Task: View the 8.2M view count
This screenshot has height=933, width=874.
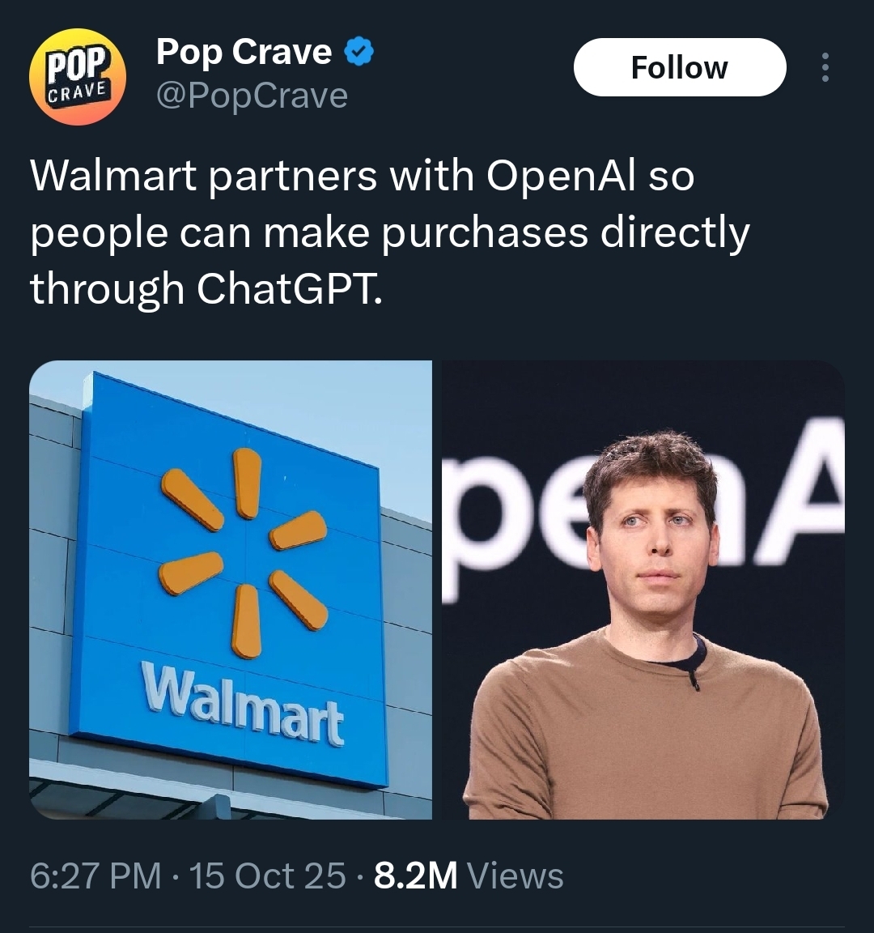Action: coord(416,875)
